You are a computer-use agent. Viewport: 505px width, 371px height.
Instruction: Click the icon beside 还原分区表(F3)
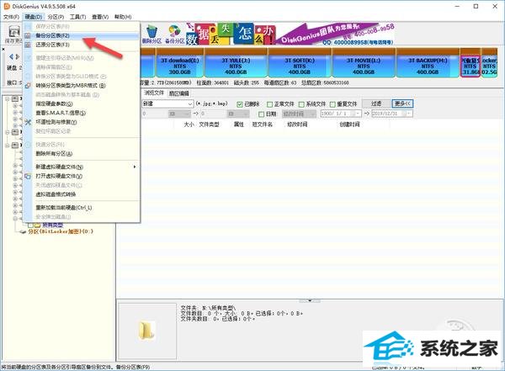[x=28, y=45]
